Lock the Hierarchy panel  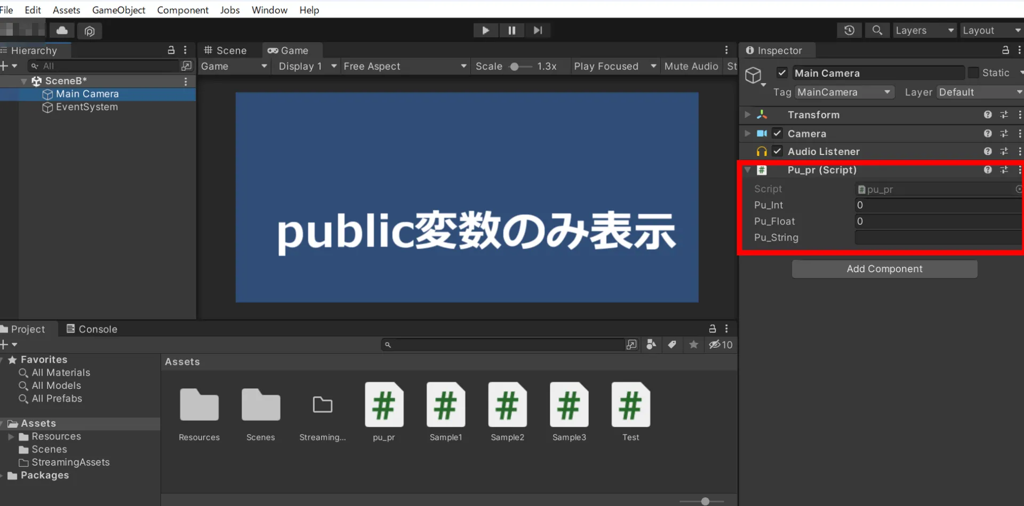pos(171,50)
